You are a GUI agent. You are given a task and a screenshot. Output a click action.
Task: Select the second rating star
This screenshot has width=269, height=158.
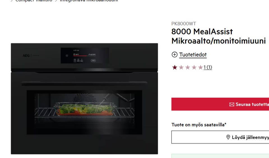(x=181, y=67)
